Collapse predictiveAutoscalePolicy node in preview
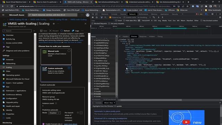The image size is (222, 125). click(126, 59)
